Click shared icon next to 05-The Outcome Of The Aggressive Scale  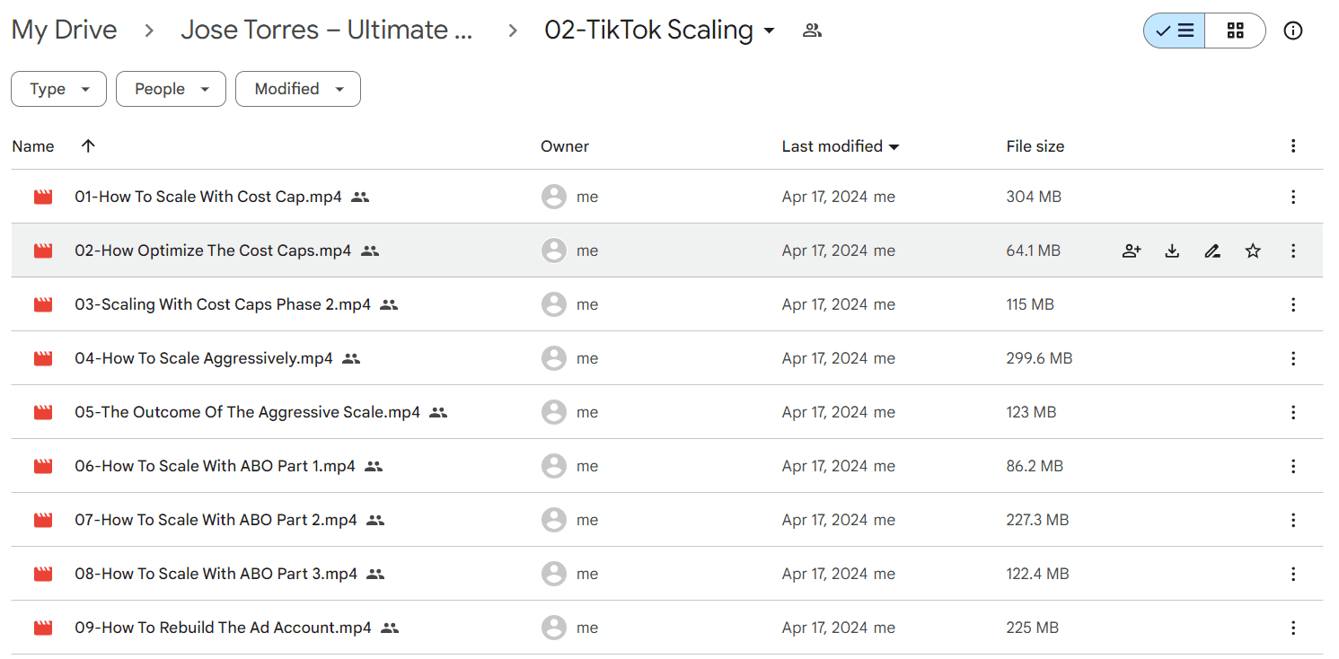click(438, 412)
